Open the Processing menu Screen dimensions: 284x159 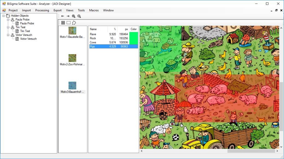click(42, 10)
